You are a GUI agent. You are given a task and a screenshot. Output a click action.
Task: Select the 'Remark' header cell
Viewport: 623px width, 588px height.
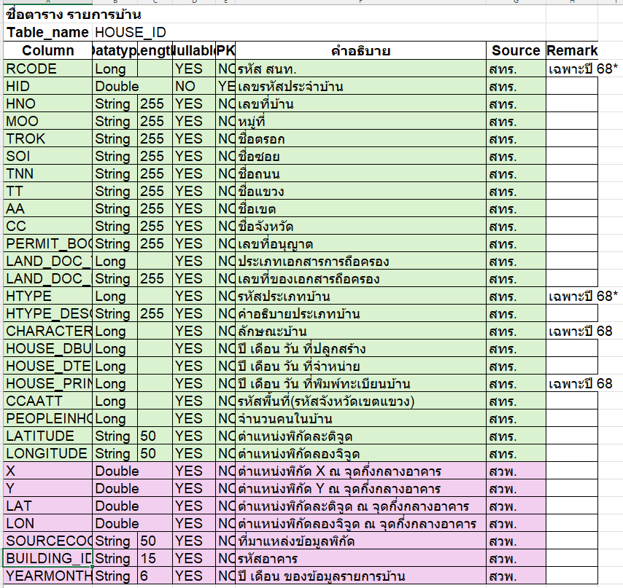572,50
